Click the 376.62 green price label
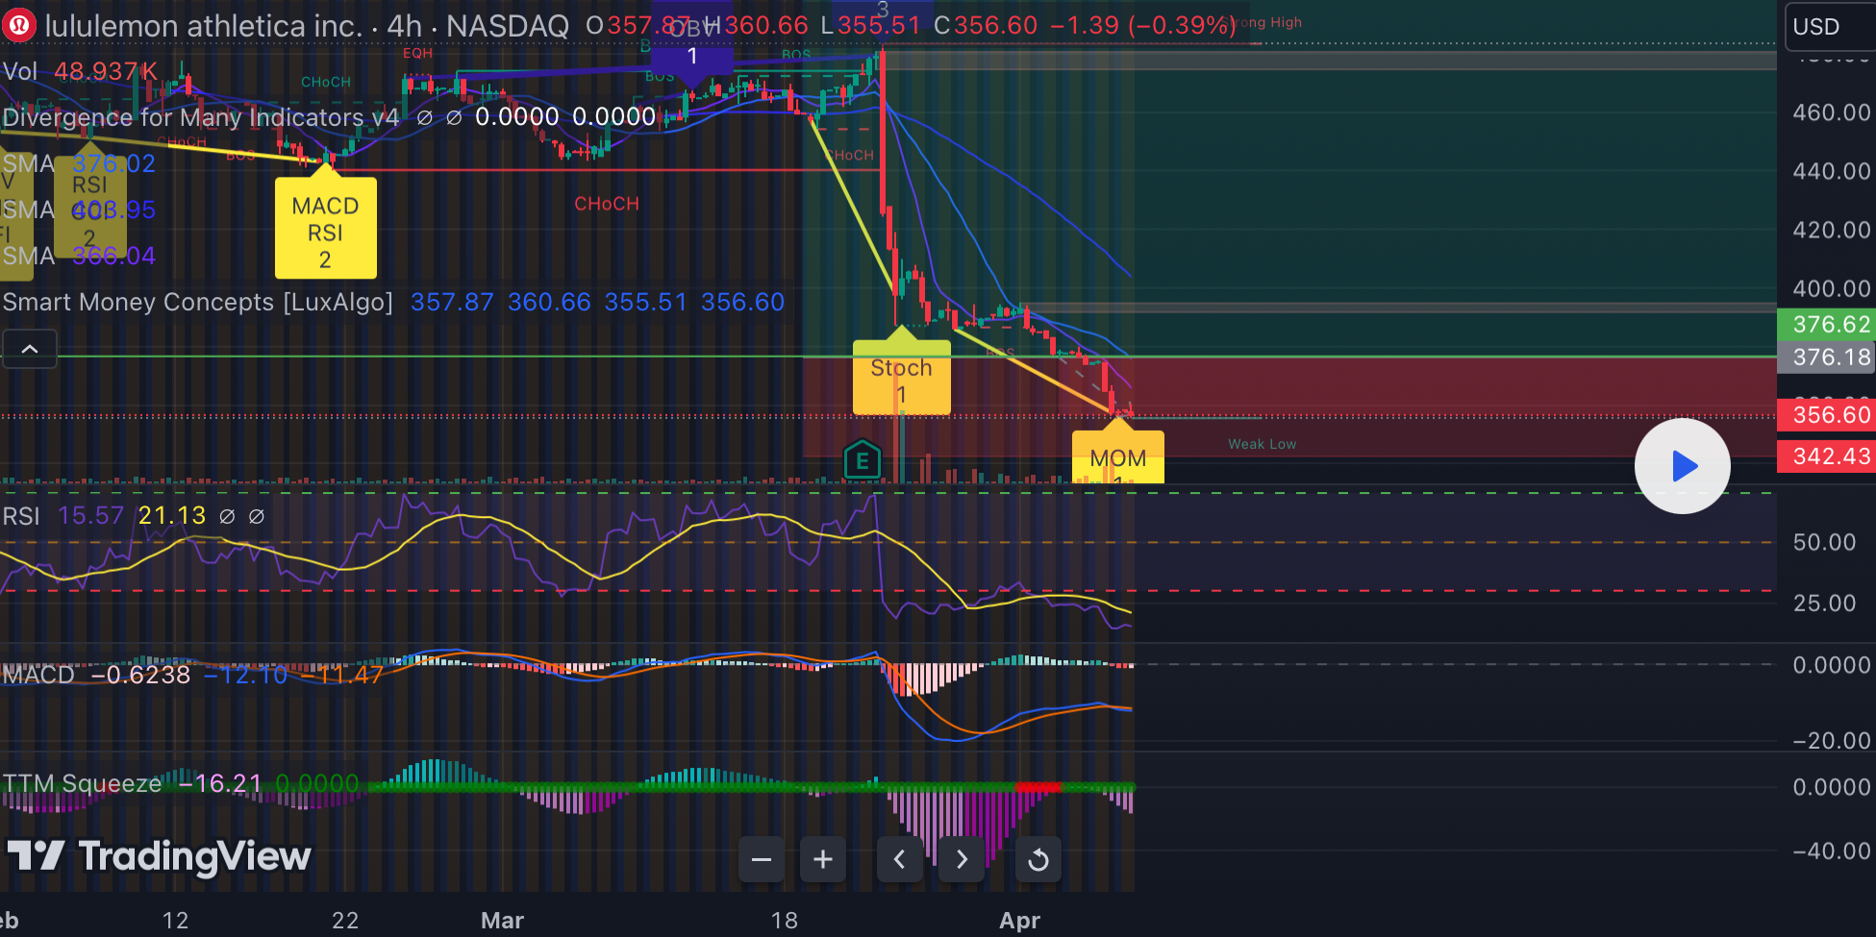Image resolution: width=1876 pixels, height=937 pixels. (x=1827, y=325)
